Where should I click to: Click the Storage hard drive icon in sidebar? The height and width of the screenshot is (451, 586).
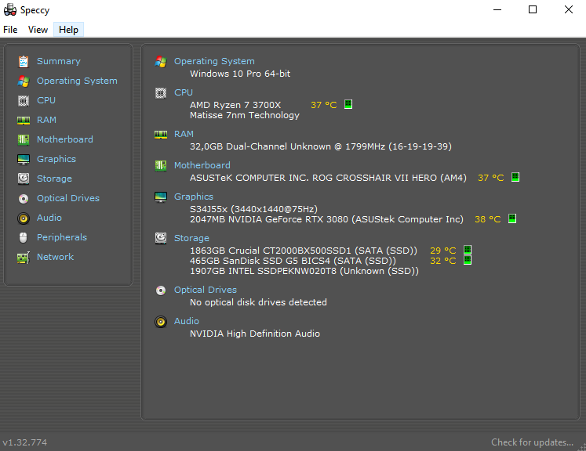(24, 179)
